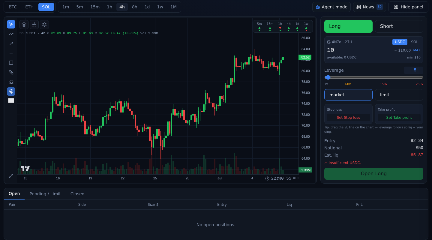Open the chart layers icon
This screenshot has height=240, width=432.
point(24,25)
